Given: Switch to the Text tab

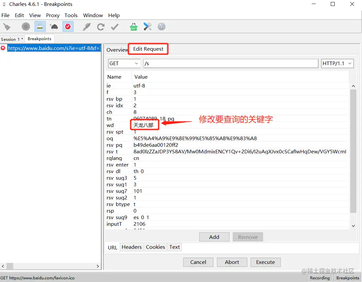Looking at the screenshot, I should tap(175, 247).
